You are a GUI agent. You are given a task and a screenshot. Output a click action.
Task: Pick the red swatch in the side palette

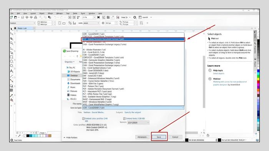pyautogui.click(x=258, y=82)
